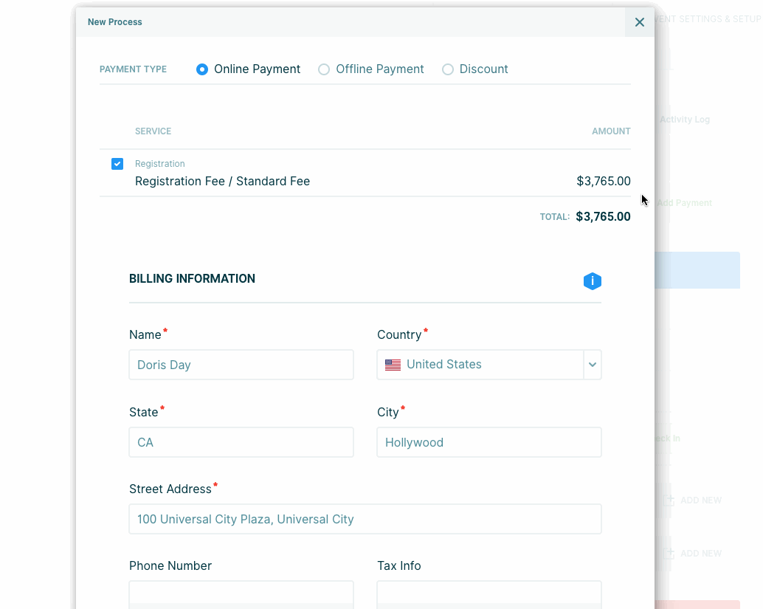The width and height of the screenshot is (763, 609).
Task: Edit the Street Address input field
Action: (x=365, y=519)
